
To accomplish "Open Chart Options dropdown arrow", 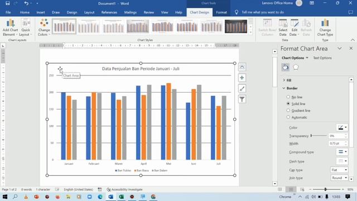I will (307, 58).
